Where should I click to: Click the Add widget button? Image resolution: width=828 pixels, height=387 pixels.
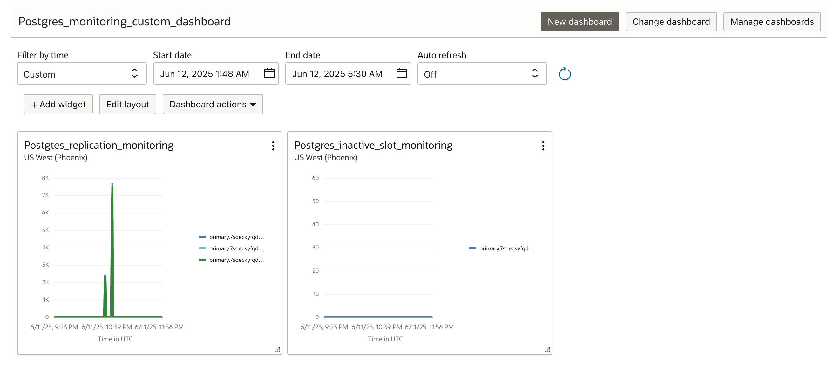click(58, 105)
